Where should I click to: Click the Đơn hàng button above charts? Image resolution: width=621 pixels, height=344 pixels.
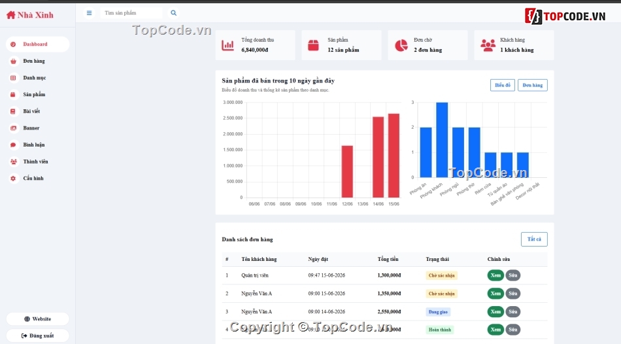[532, 85]
